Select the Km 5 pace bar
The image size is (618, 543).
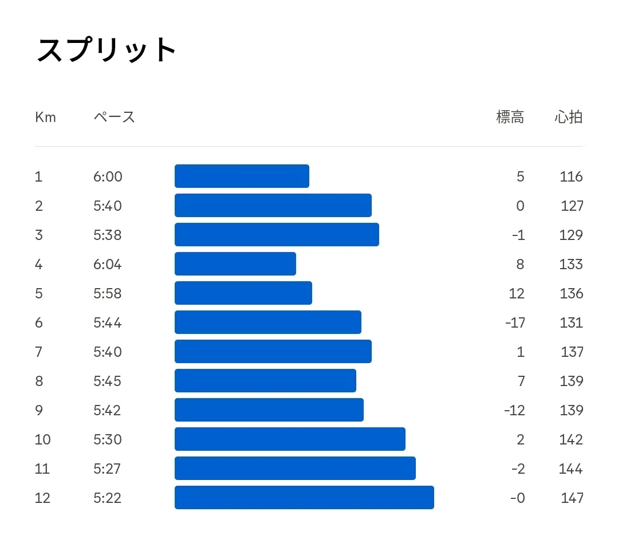tap(243, 293)
